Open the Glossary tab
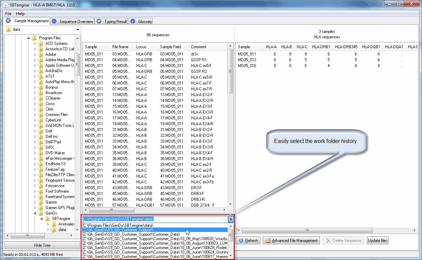Screen dimensions: 422x260 click(x=141, y=21)
